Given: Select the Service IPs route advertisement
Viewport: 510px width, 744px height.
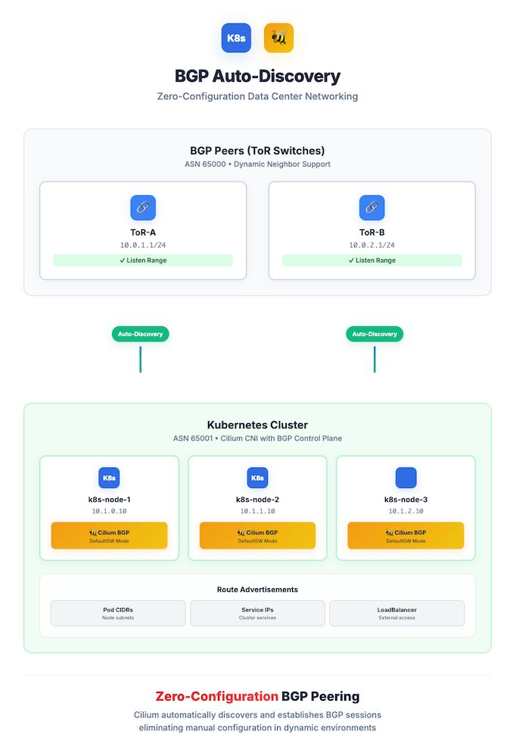Looking at the screenshot, I should click(257, 614).
